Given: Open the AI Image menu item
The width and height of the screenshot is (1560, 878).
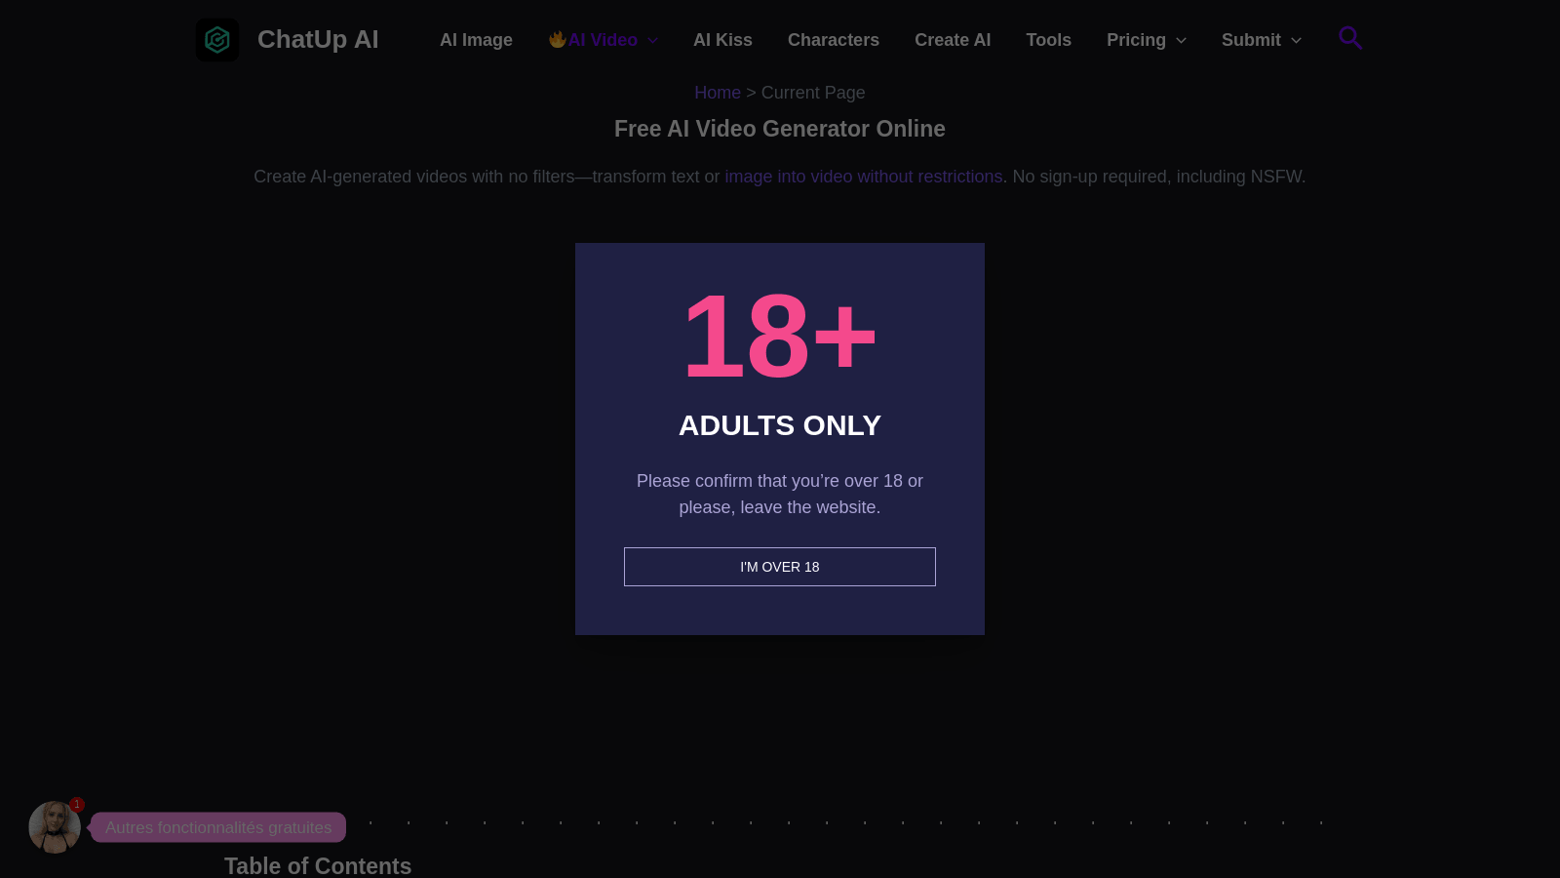Looking at the screenshot, I should tap(476, 40).
